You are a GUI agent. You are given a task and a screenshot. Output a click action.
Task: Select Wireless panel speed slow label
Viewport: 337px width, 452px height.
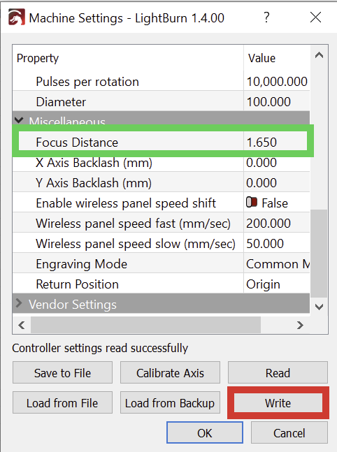136,244
